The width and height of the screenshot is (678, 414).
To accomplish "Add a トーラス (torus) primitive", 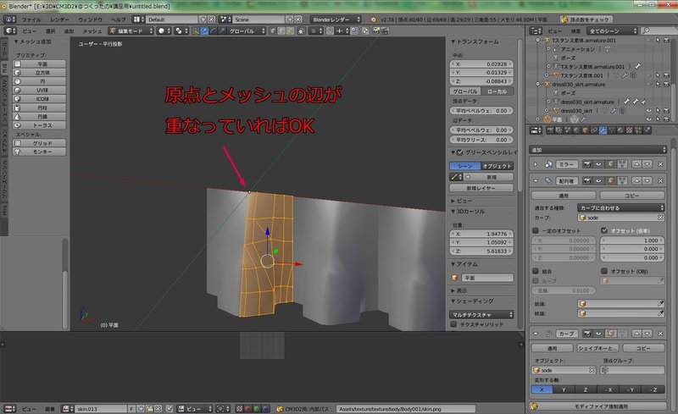I will coord(39,125).
